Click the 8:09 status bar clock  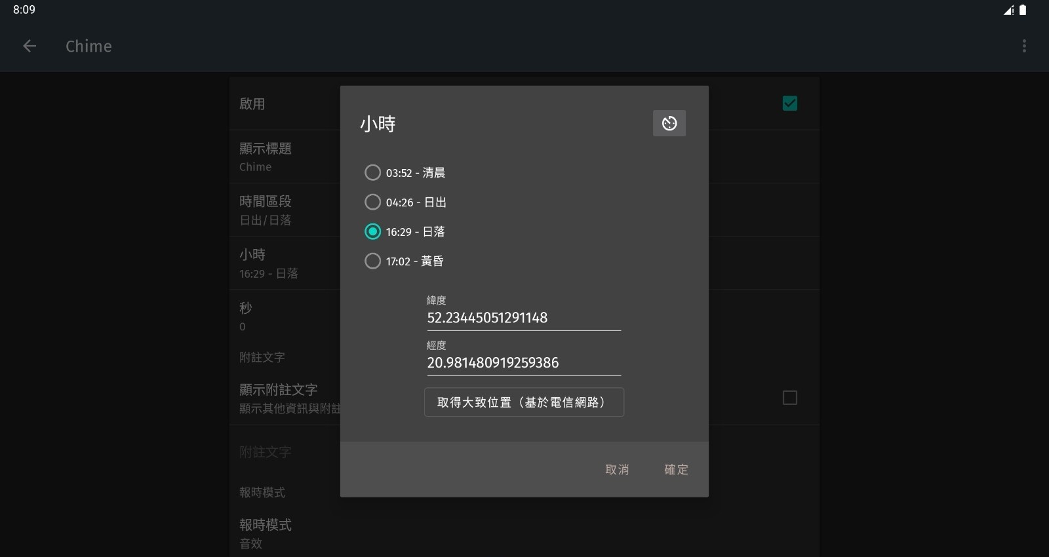24,10
